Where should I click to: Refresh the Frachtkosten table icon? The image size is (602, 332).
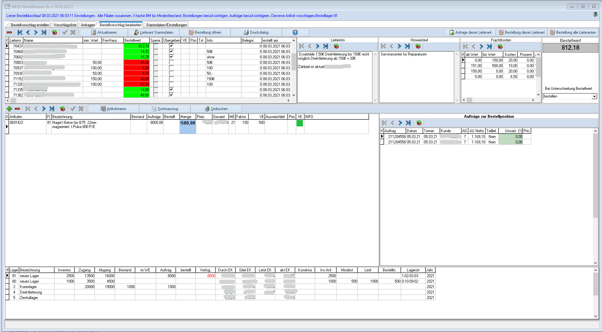point(500,47)
